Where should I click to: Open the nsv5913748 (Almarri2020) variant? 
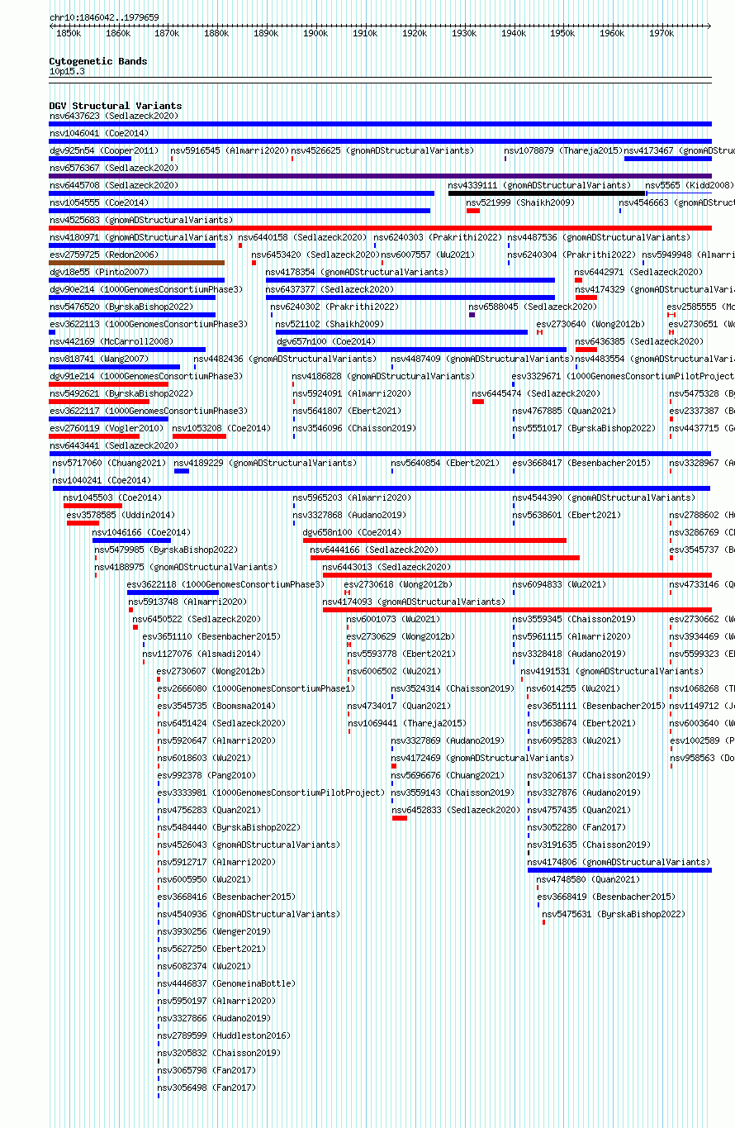pyautogui.click(x=187, y=602)
